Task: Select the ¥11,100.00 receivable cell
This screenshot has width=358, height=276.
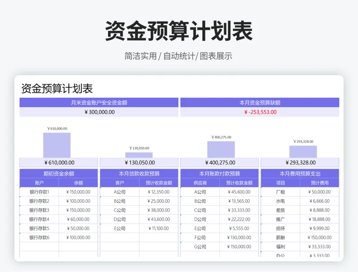Action: pyautogui.click(x=159, y=229)
